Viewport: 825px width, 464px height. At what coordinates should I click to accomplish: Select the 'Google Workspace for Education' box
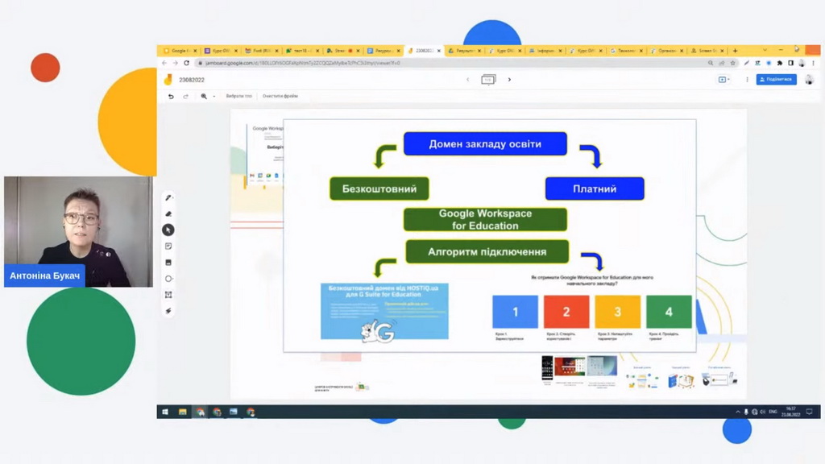485,219
